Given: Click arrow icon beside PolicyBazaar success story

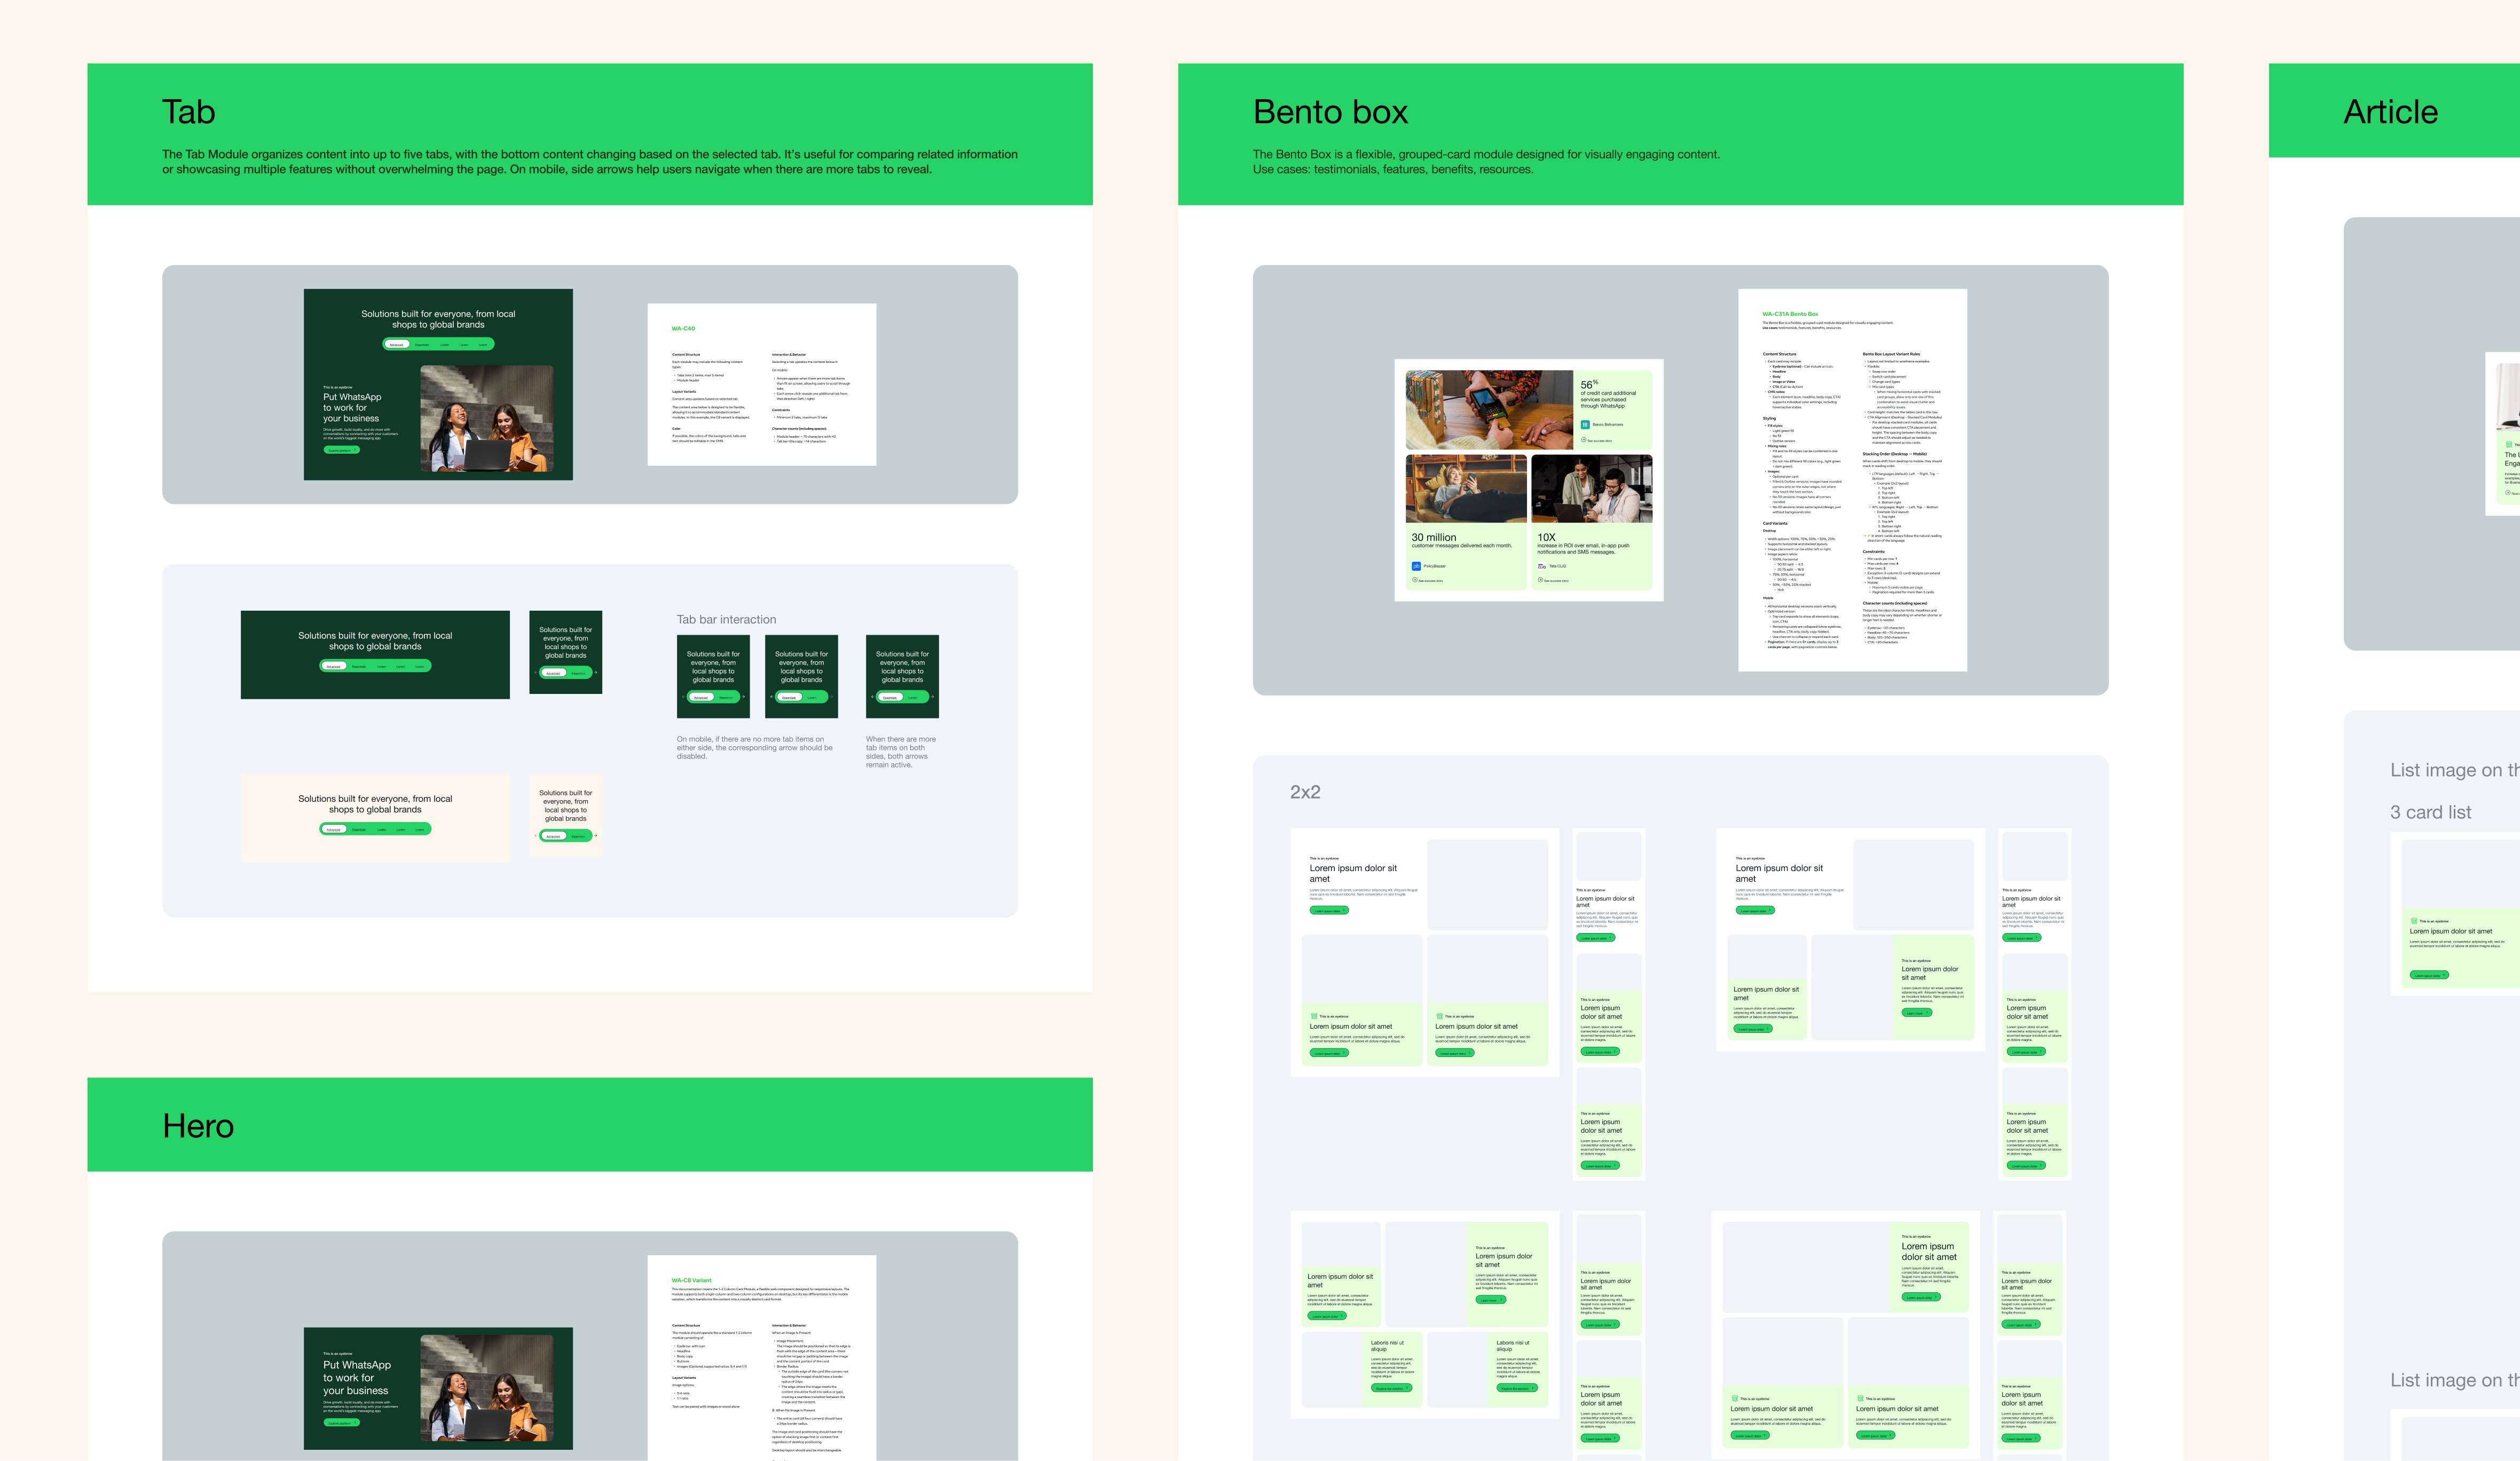Looking at the screenshot, I should 1415,580.
